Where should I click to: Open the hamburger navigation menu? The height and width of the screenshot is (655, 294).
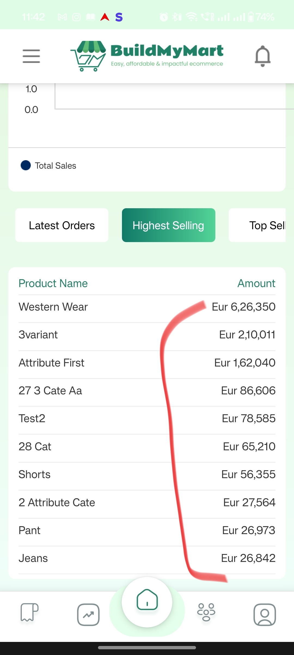[x=31, y=56]
